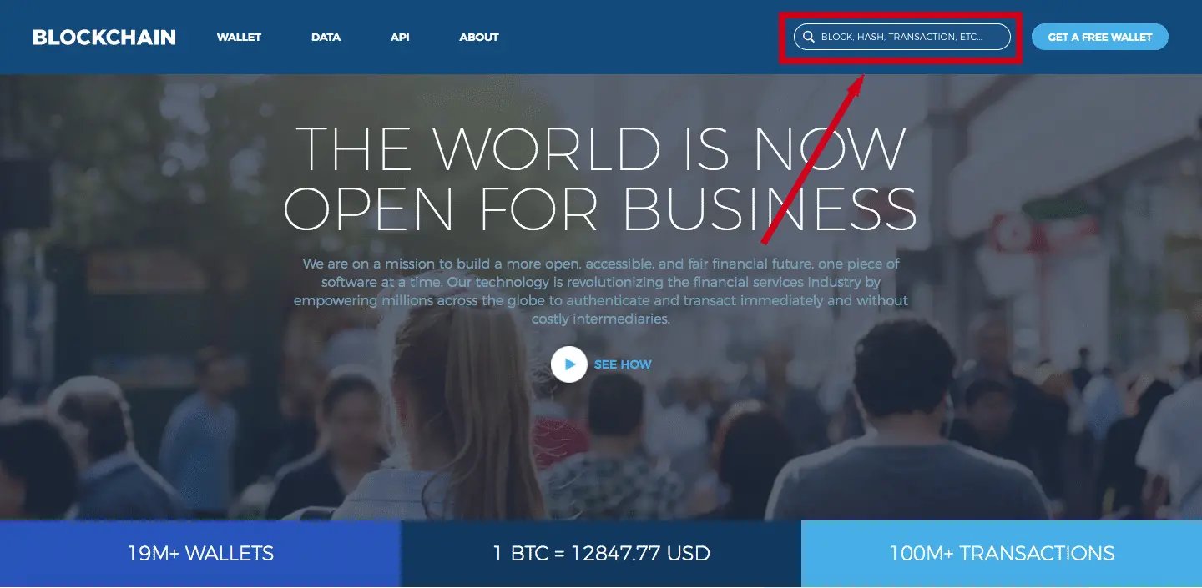Go to the ABOUT page

[x=479, y=38]
